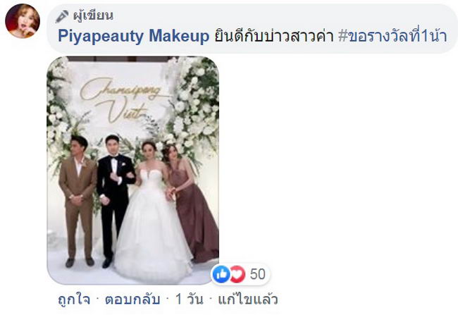Open the 1 วัน timestamp link
Screen dimensions: 458x315
tap(189, 299)
